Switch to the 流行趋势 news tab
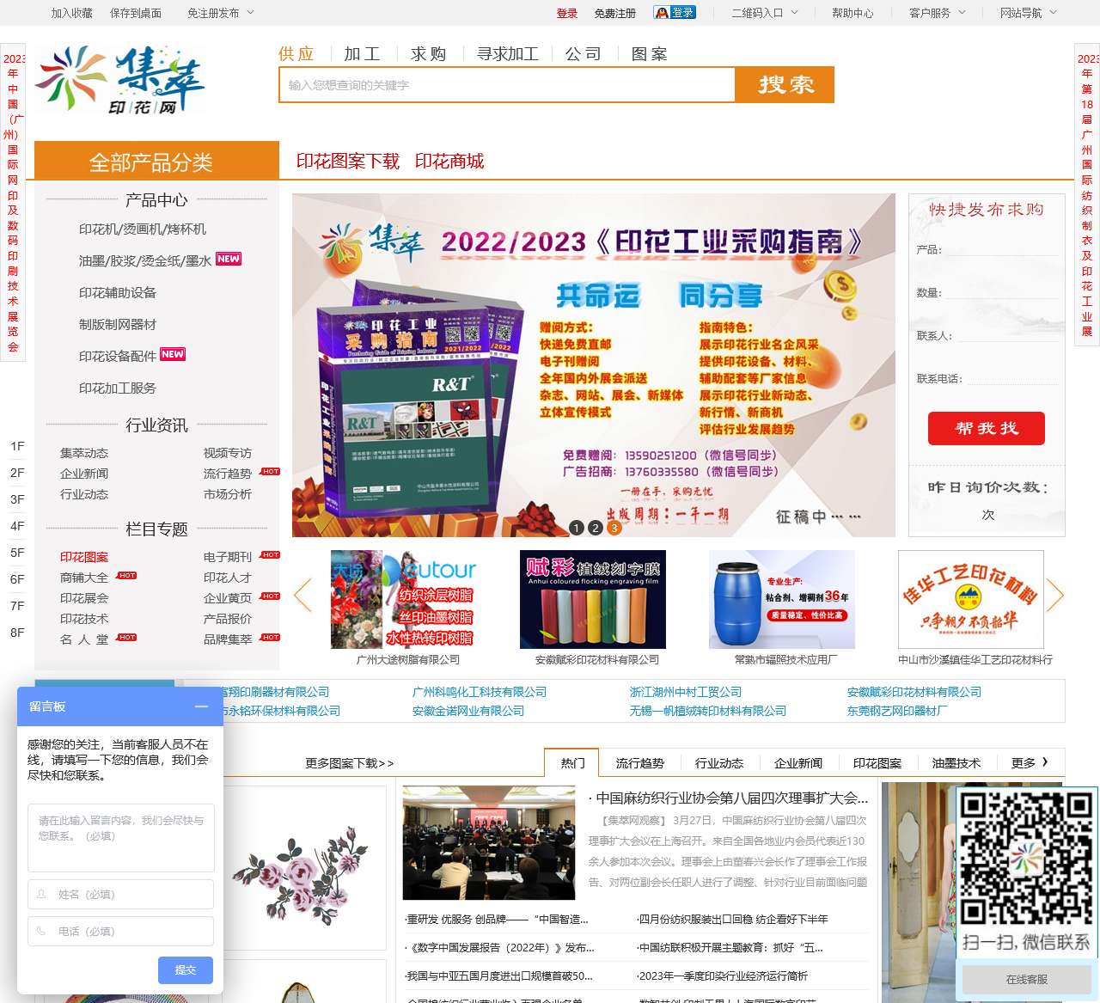1100x1003 pixels. coord(640,762)
